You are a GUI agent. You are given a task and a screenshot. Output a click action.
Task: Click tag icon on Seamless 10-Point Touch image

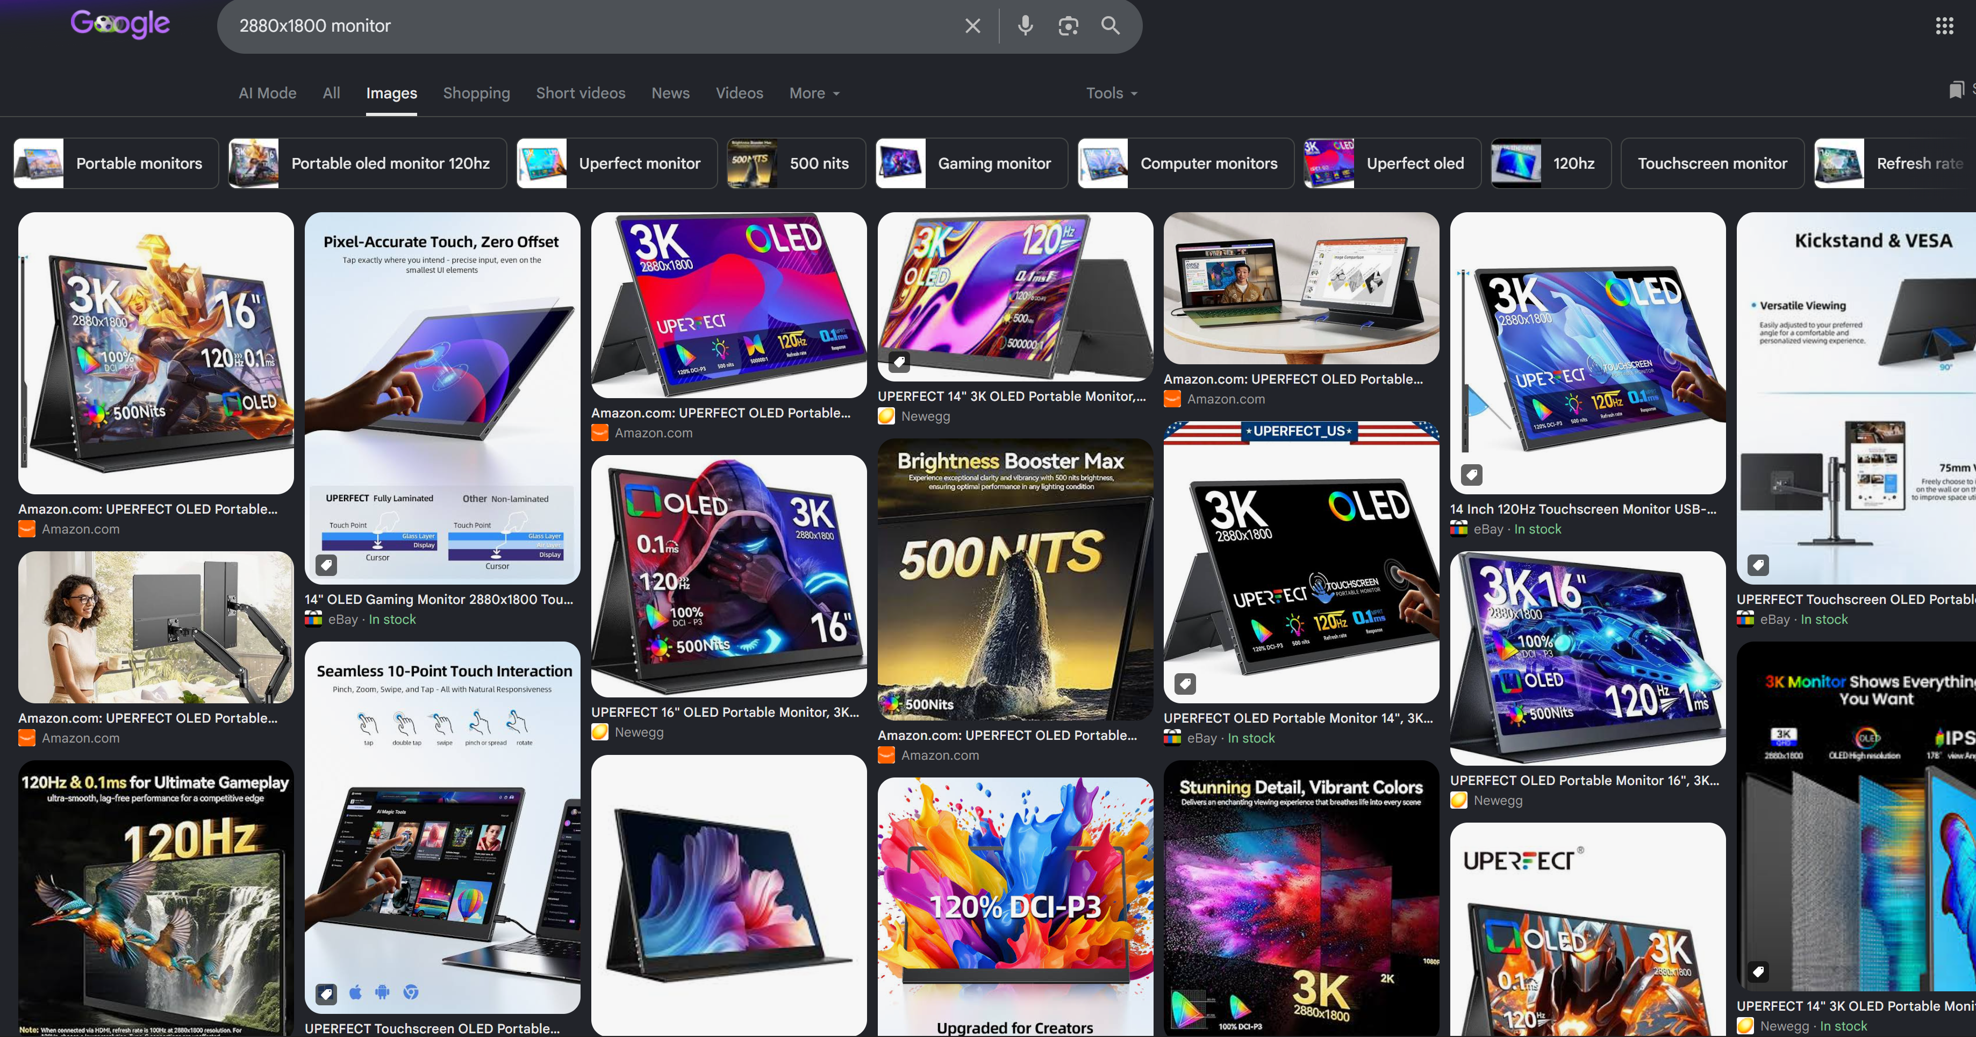point(326,994)
